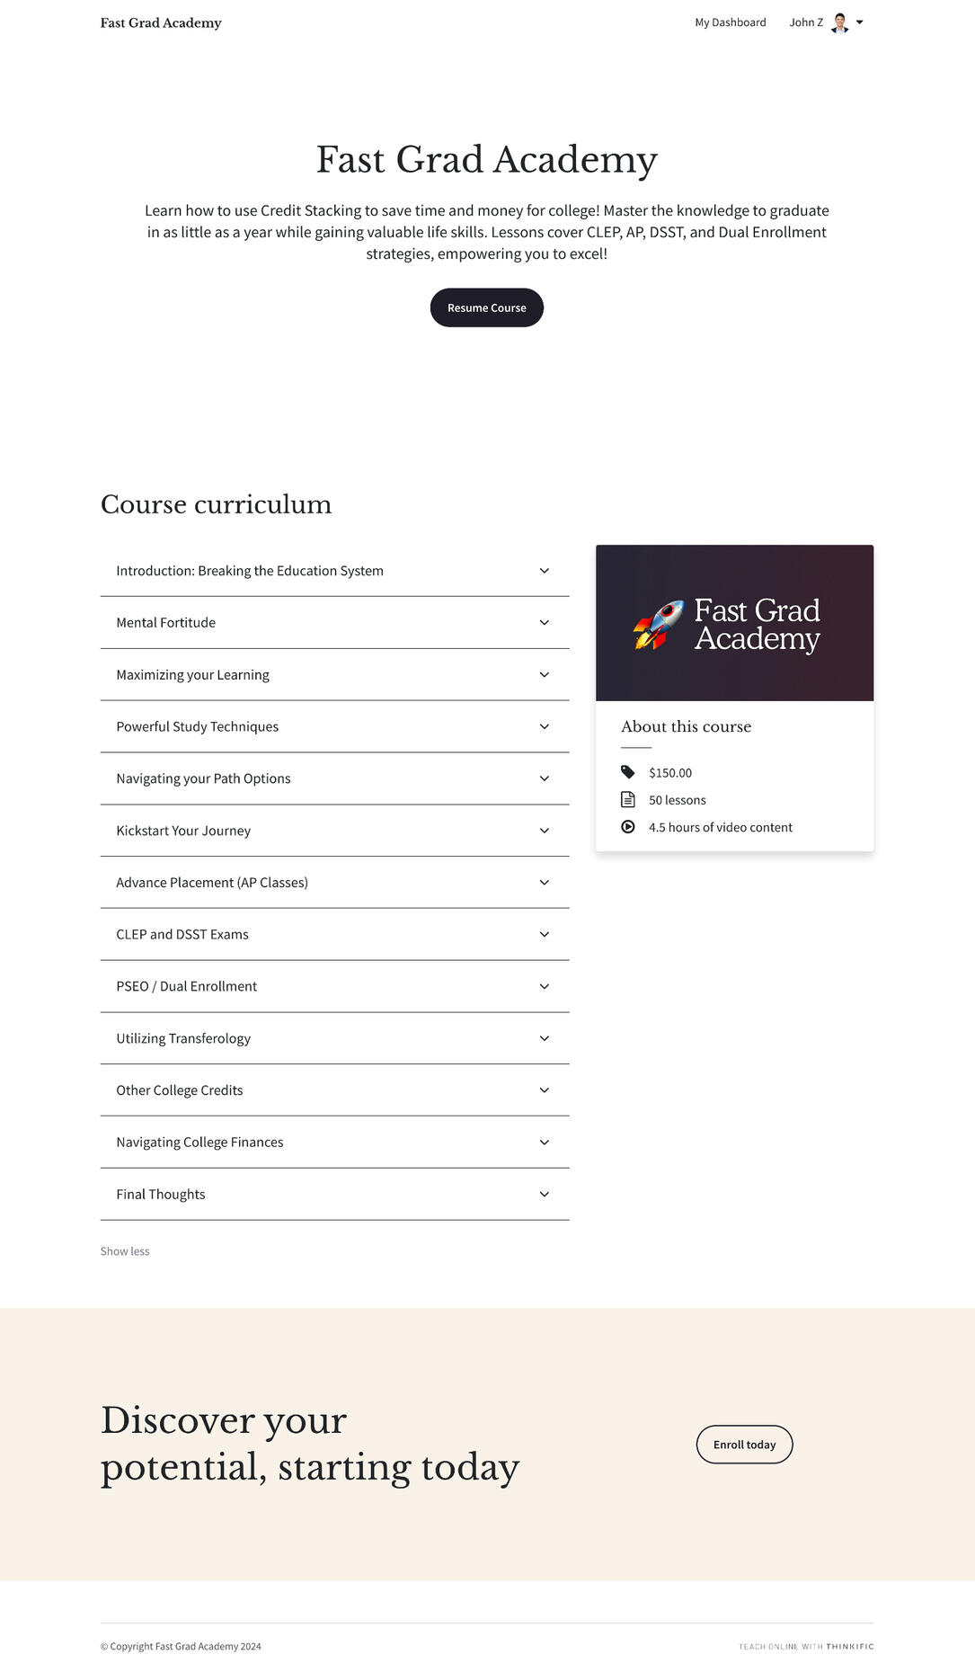Click the Fast Grad Academy header logo text
This screenshot has width=975, height=1672.
click(x=161, y=23)
